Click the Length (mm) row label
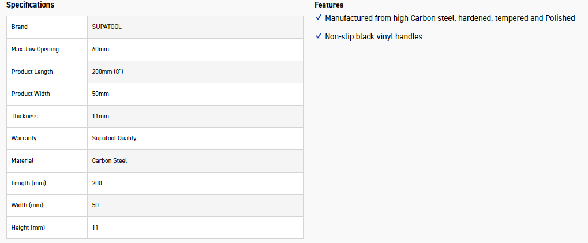The height and width of the screenshot is (243, 588). tap(28, 183)
